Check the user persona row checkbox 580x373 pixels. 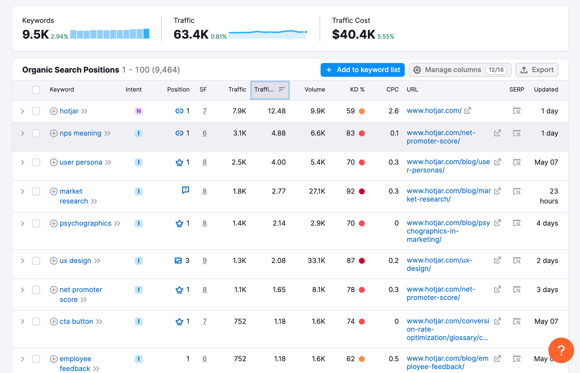(x=36, y=162)
